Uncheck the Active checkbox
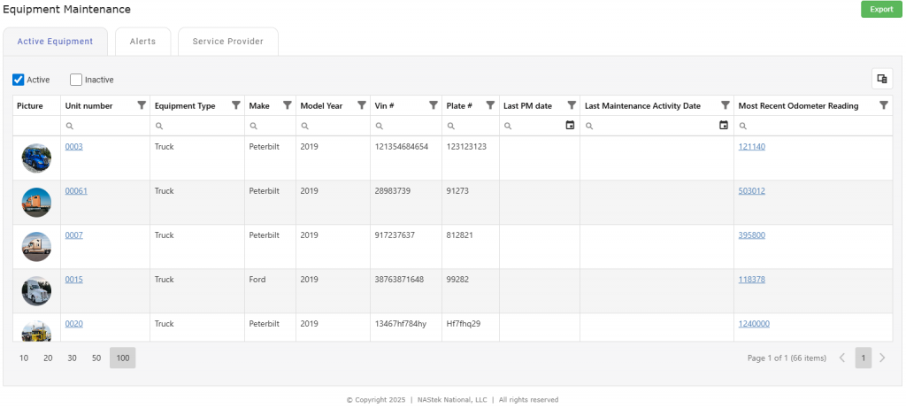The image size is (906, 408). pos(19,80)
